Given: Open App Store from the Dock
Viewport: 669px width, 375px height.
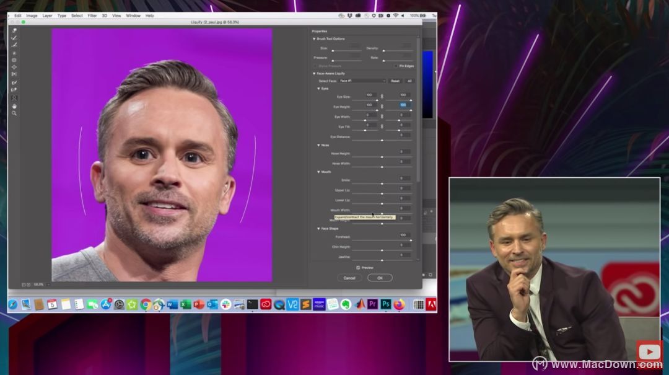Looking at the screenshot, I should pos(105,304).
